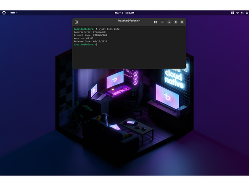Click the 'Release Date: 03/10/2025' line
249x186 pixels.
pyautogui.click(x=90, y=41)
